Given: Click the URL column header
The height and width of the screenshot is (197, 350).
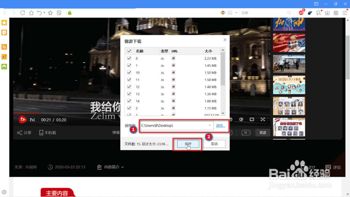Looking at the screenshot, I should pos(187,51).
